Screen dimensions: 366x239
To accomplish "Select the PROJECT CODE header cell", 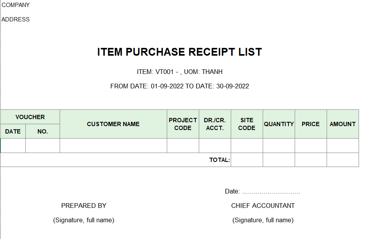I will [183, 124].
